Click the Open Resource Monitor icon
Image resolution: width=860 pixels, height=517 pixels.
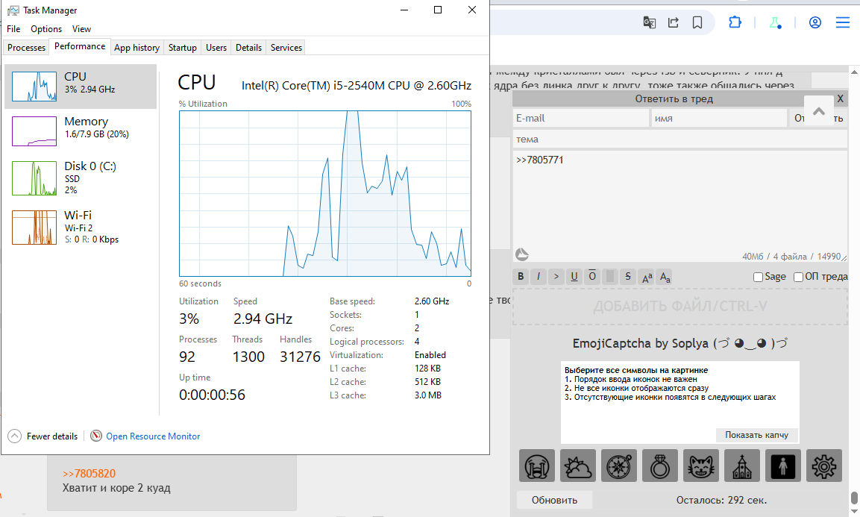(x=96, y=436)
